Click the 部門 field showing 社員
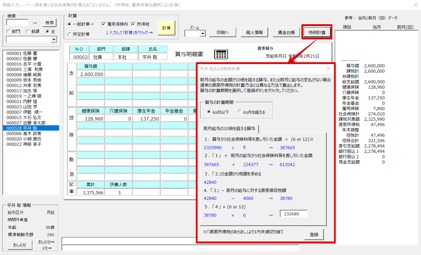 click(101, 57)
